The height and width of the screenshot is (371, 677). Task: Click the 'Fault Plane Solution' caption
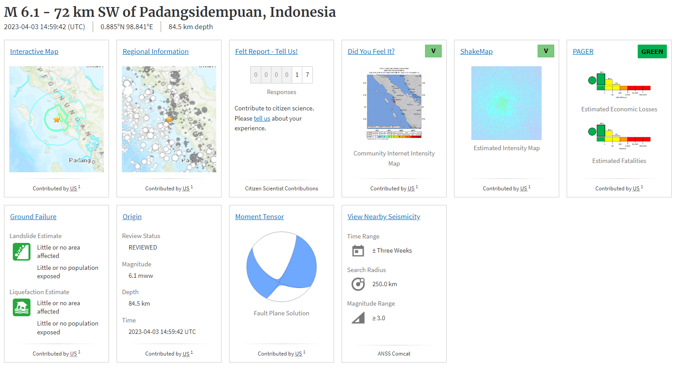[282, 314]
